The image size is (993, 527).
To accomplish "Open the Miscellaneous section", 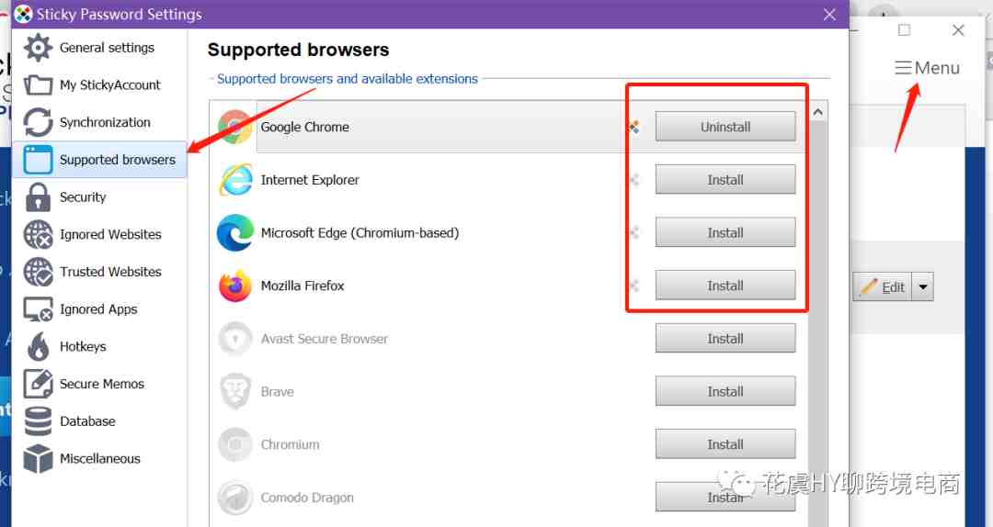I will [99, 458].
